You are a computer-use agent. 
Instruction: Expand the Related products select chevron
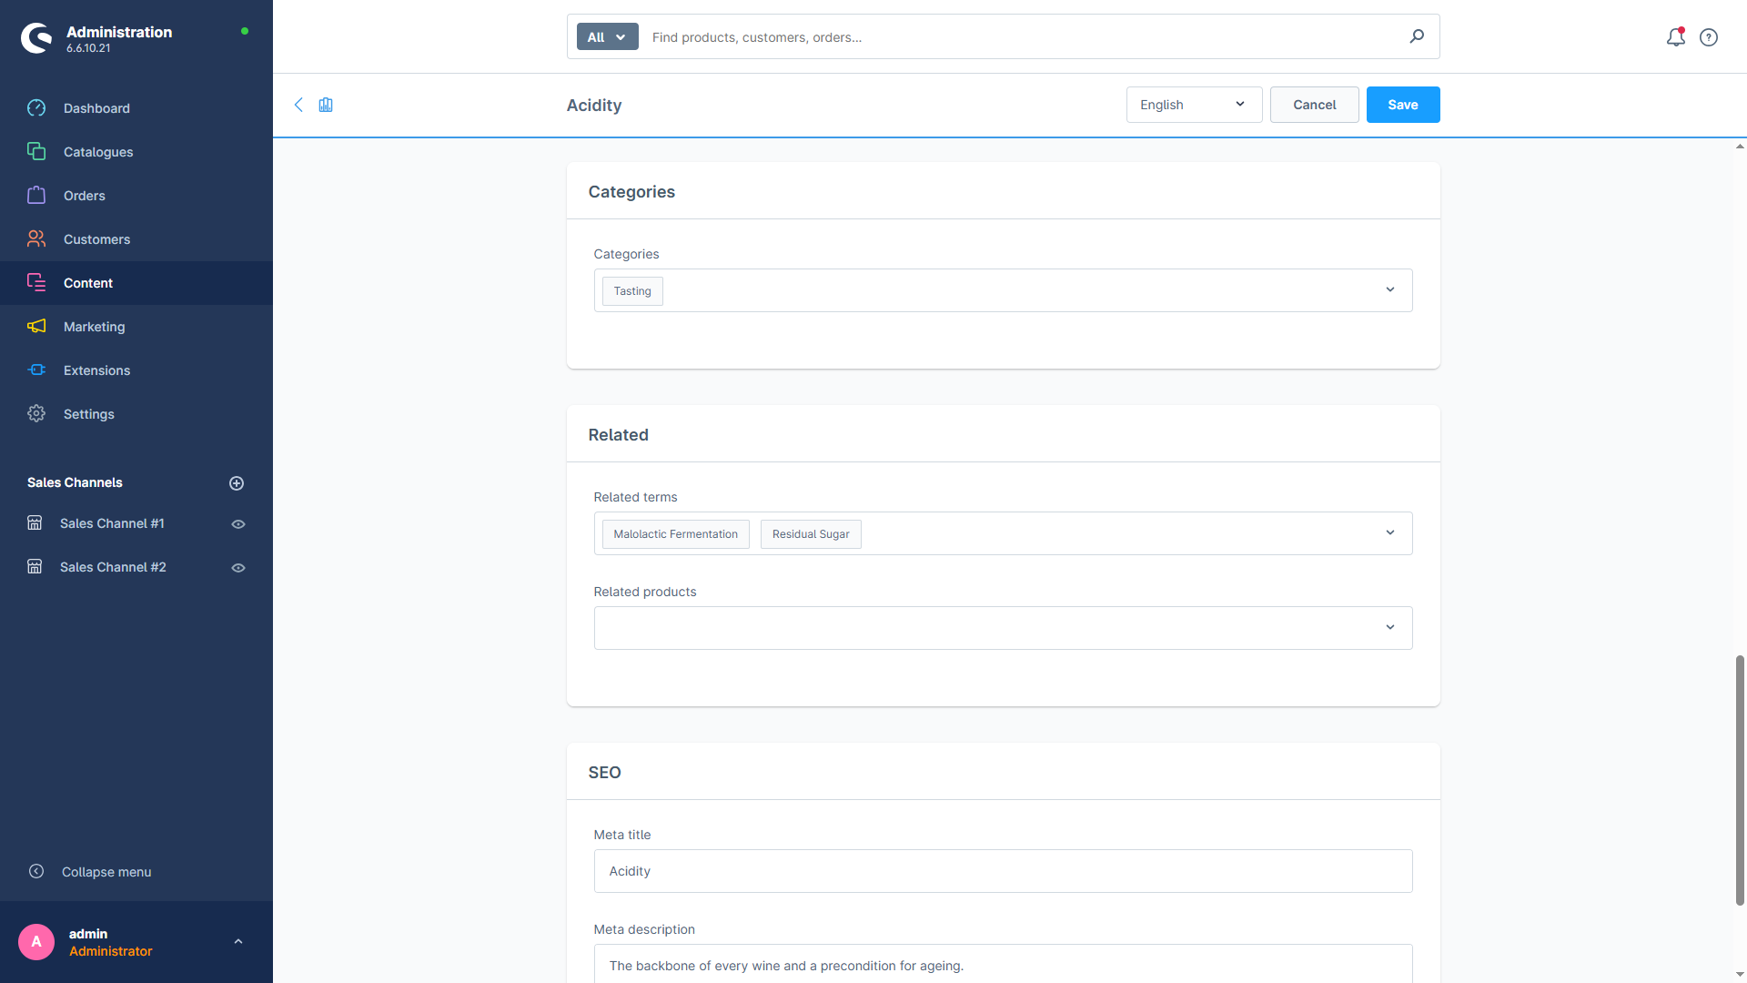1390,628
